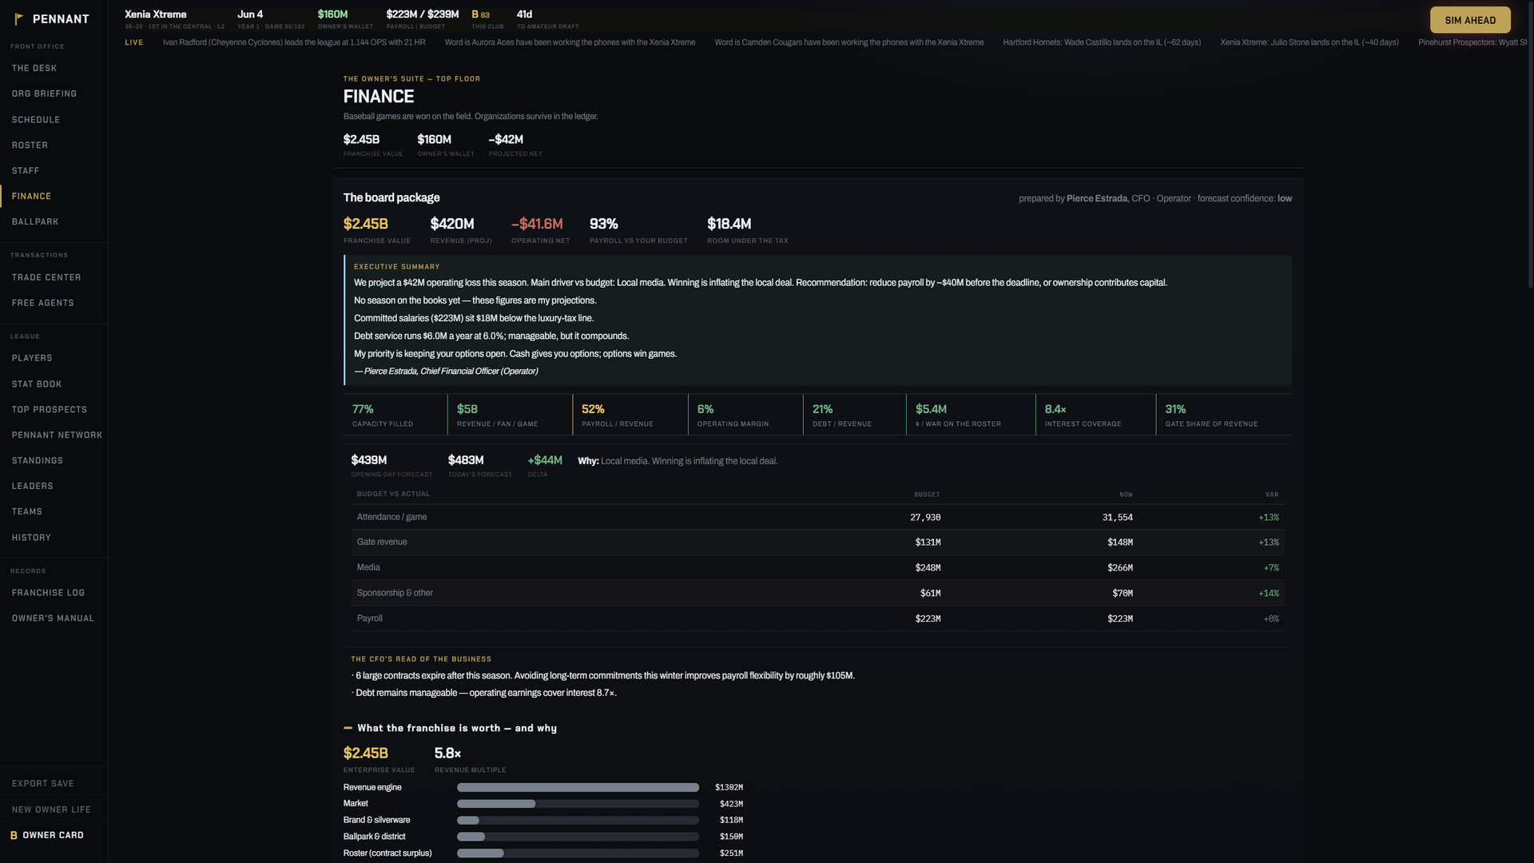Image resolution: width=1534 pixels, height=863 pixels.
Task: Click the Gate revenue row label
Action: [x=382, y=542]
